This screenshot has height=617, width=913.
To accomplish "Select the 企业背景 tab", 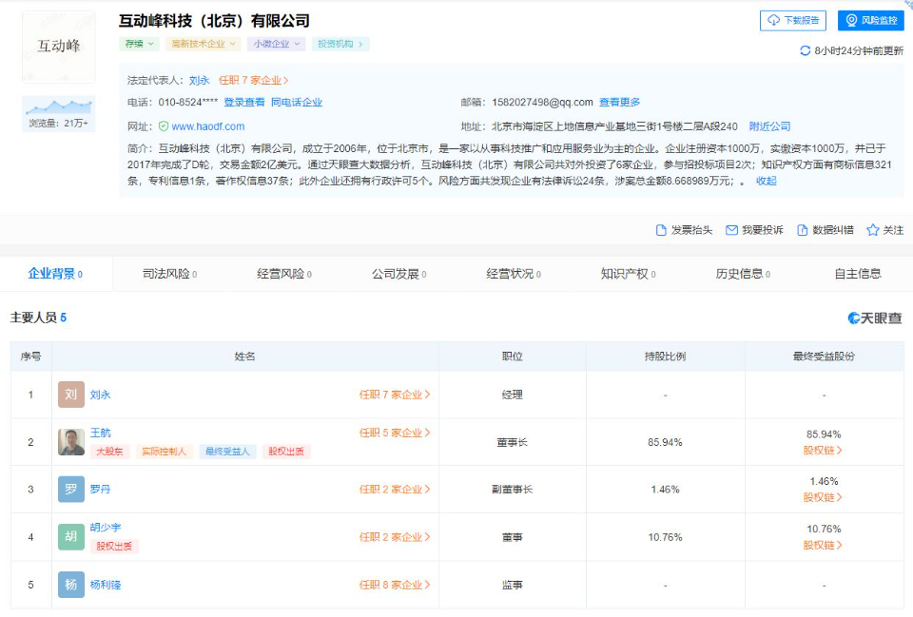I will coord(55,274).
